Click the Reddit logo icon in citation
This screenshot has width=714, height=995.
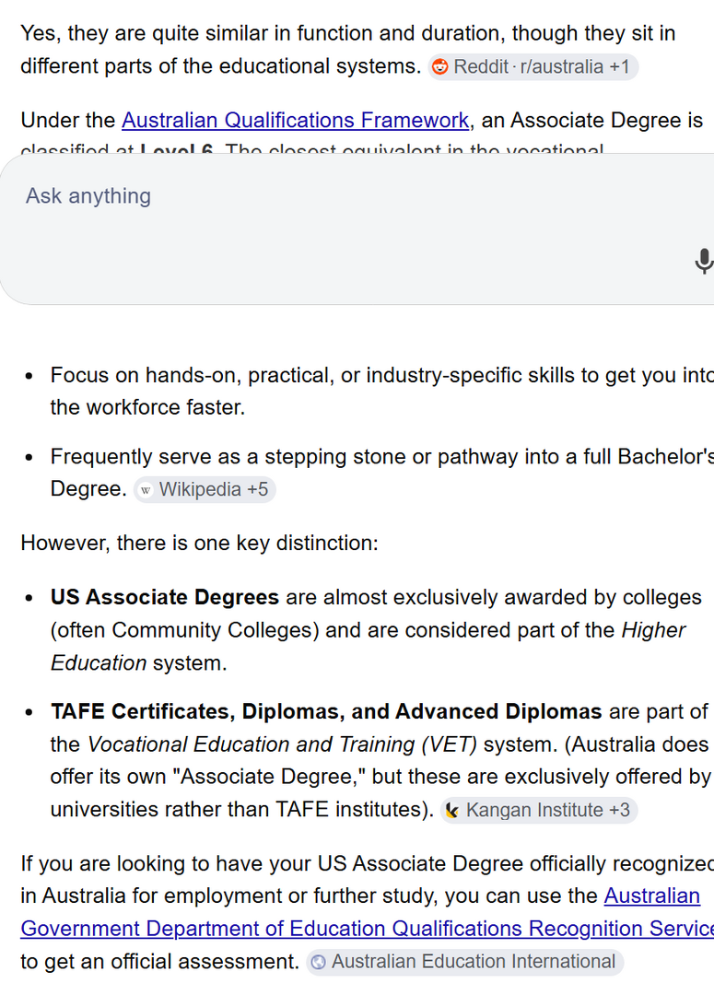pyautogui.click(x=439, y=66)
